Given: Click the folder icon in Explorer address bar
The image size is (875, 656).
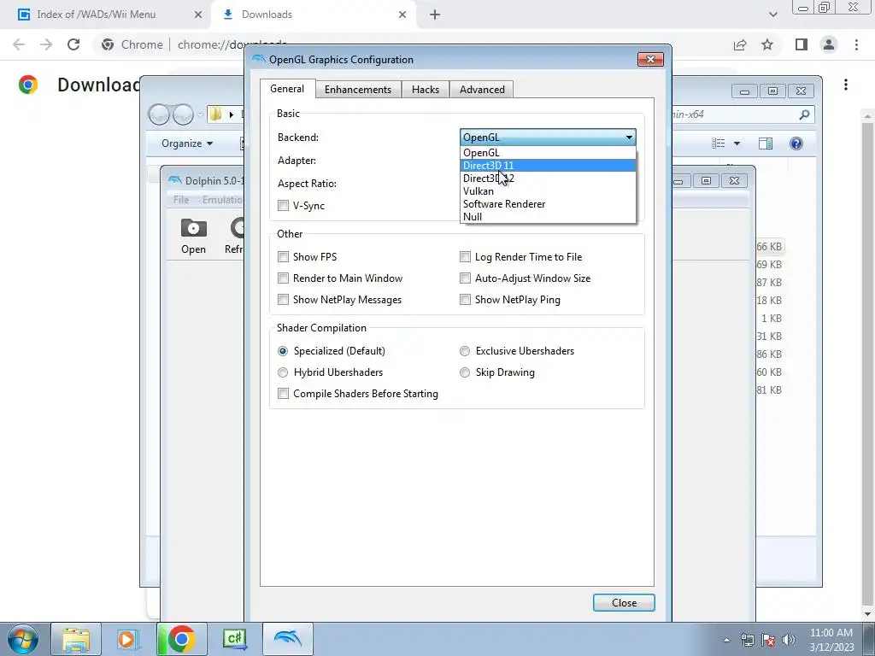Looking at the screenshot, I should (x=215, y=114).
